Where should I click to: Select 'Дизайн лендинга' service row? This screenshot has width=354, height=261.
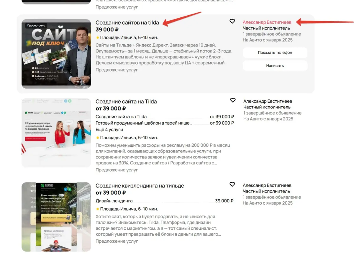tap(165, 201)
